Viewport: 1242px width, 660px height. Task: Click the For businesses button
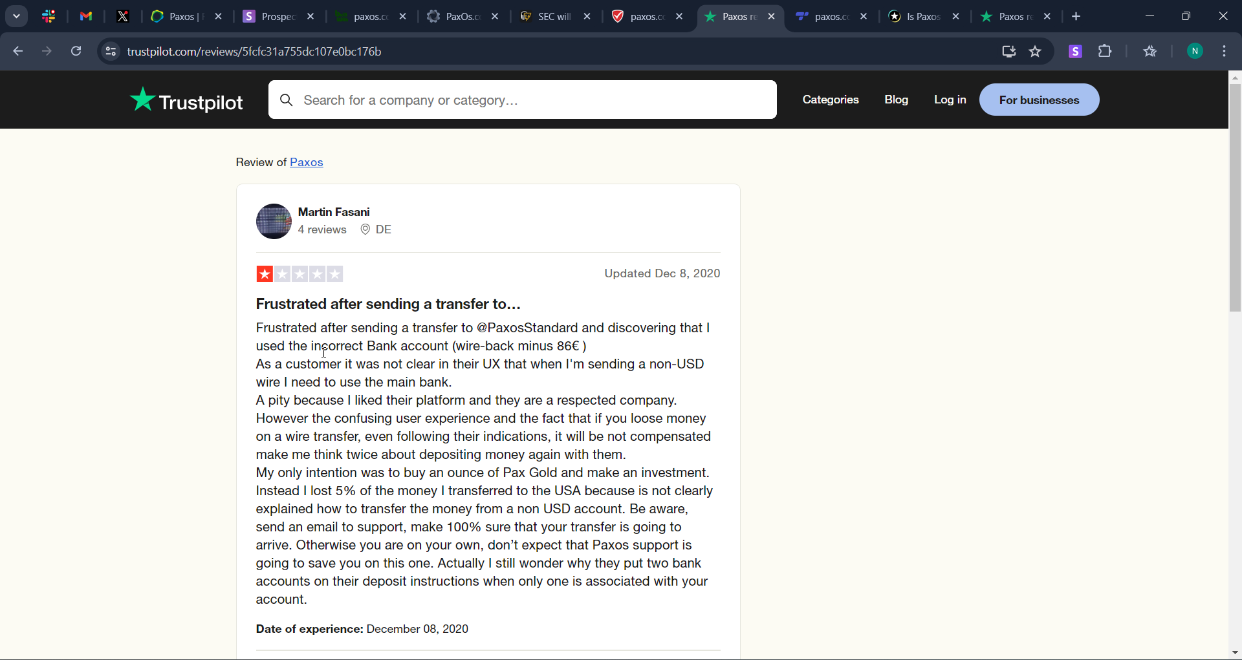coord(1040,100)
